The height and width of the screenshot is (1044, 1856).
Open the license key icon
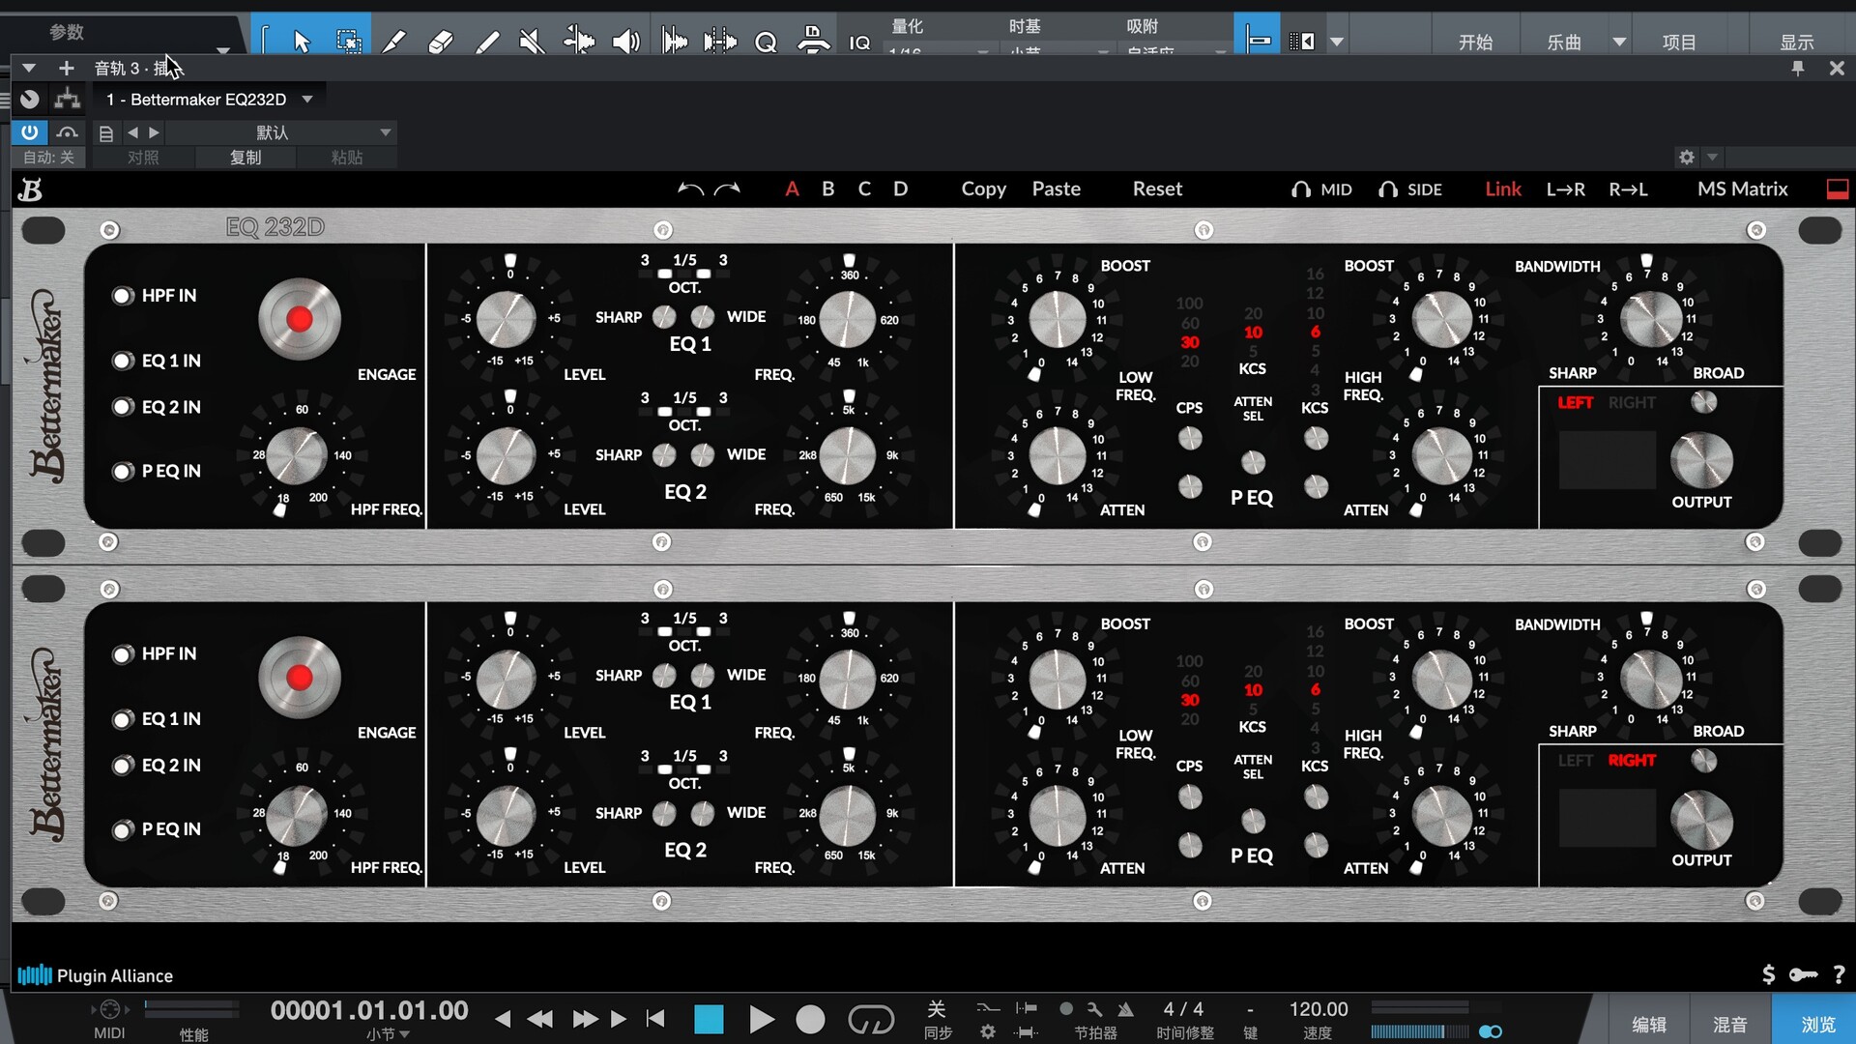pyautogui.click(x=1803, y=974)
